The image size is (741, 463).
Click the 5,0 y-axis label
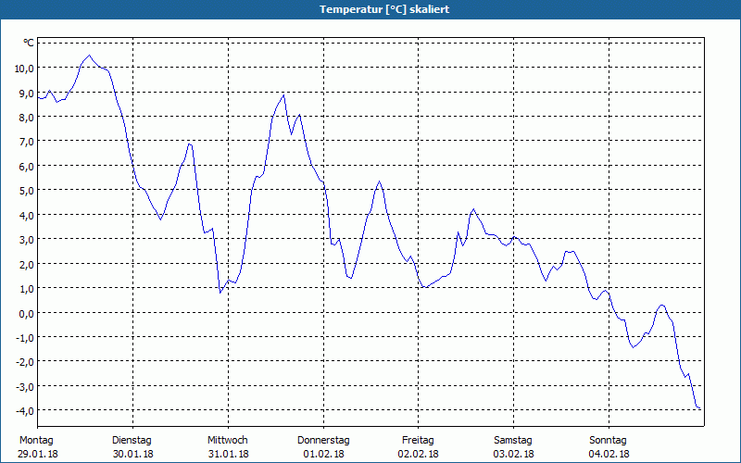27,191
